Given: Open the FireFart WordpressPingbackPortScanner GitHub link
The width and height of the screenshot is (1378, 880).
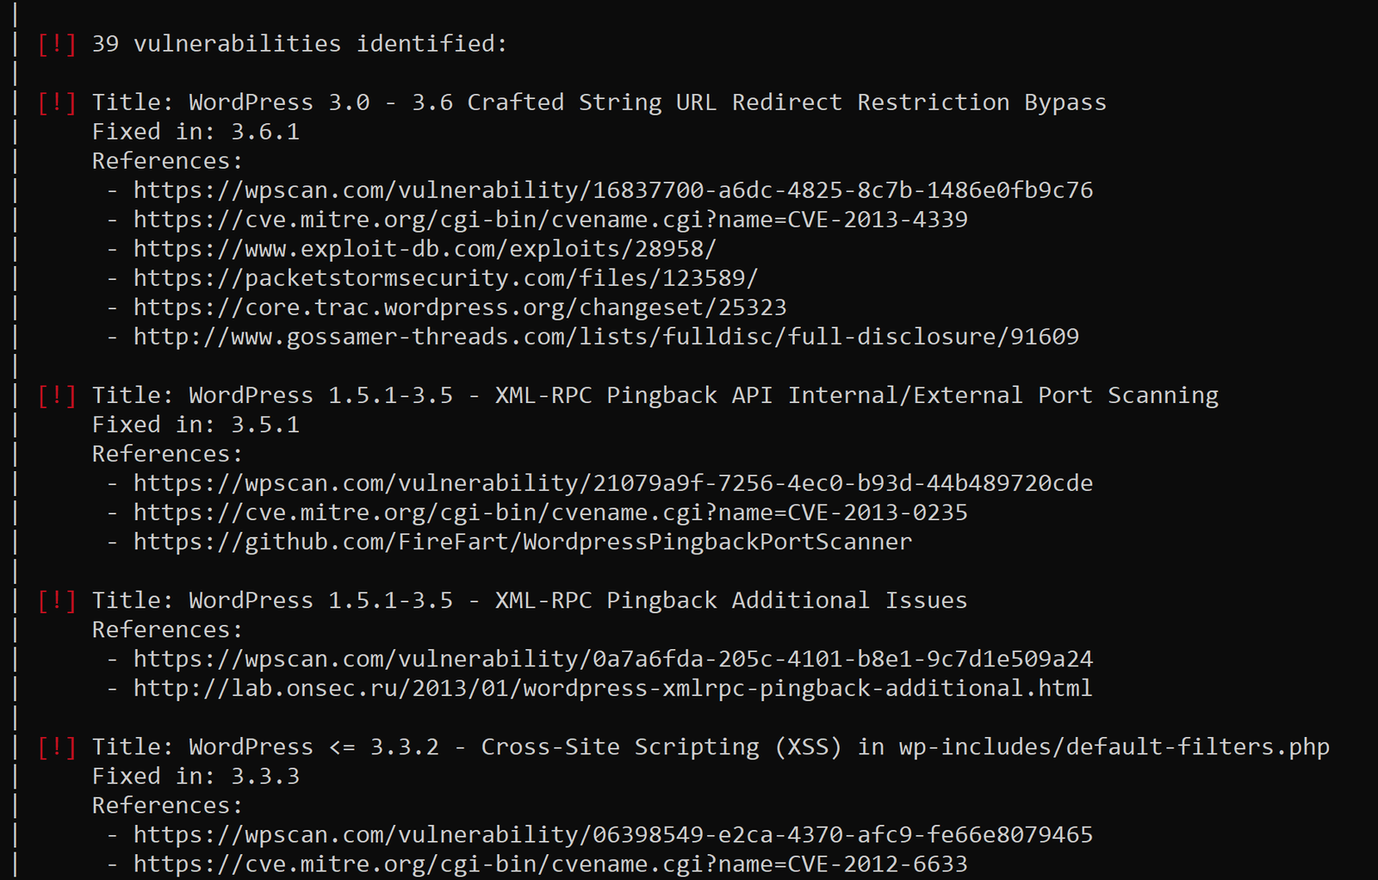Looking at the screenshot, I should [523, 541].
